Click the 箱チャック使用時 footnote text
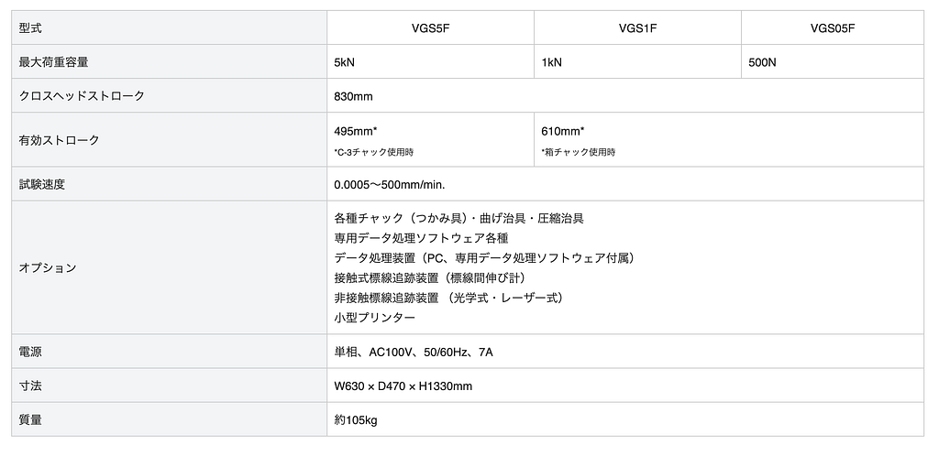This screenshot has height=456, width=939. pyautogui.click(x=579, y=152)
